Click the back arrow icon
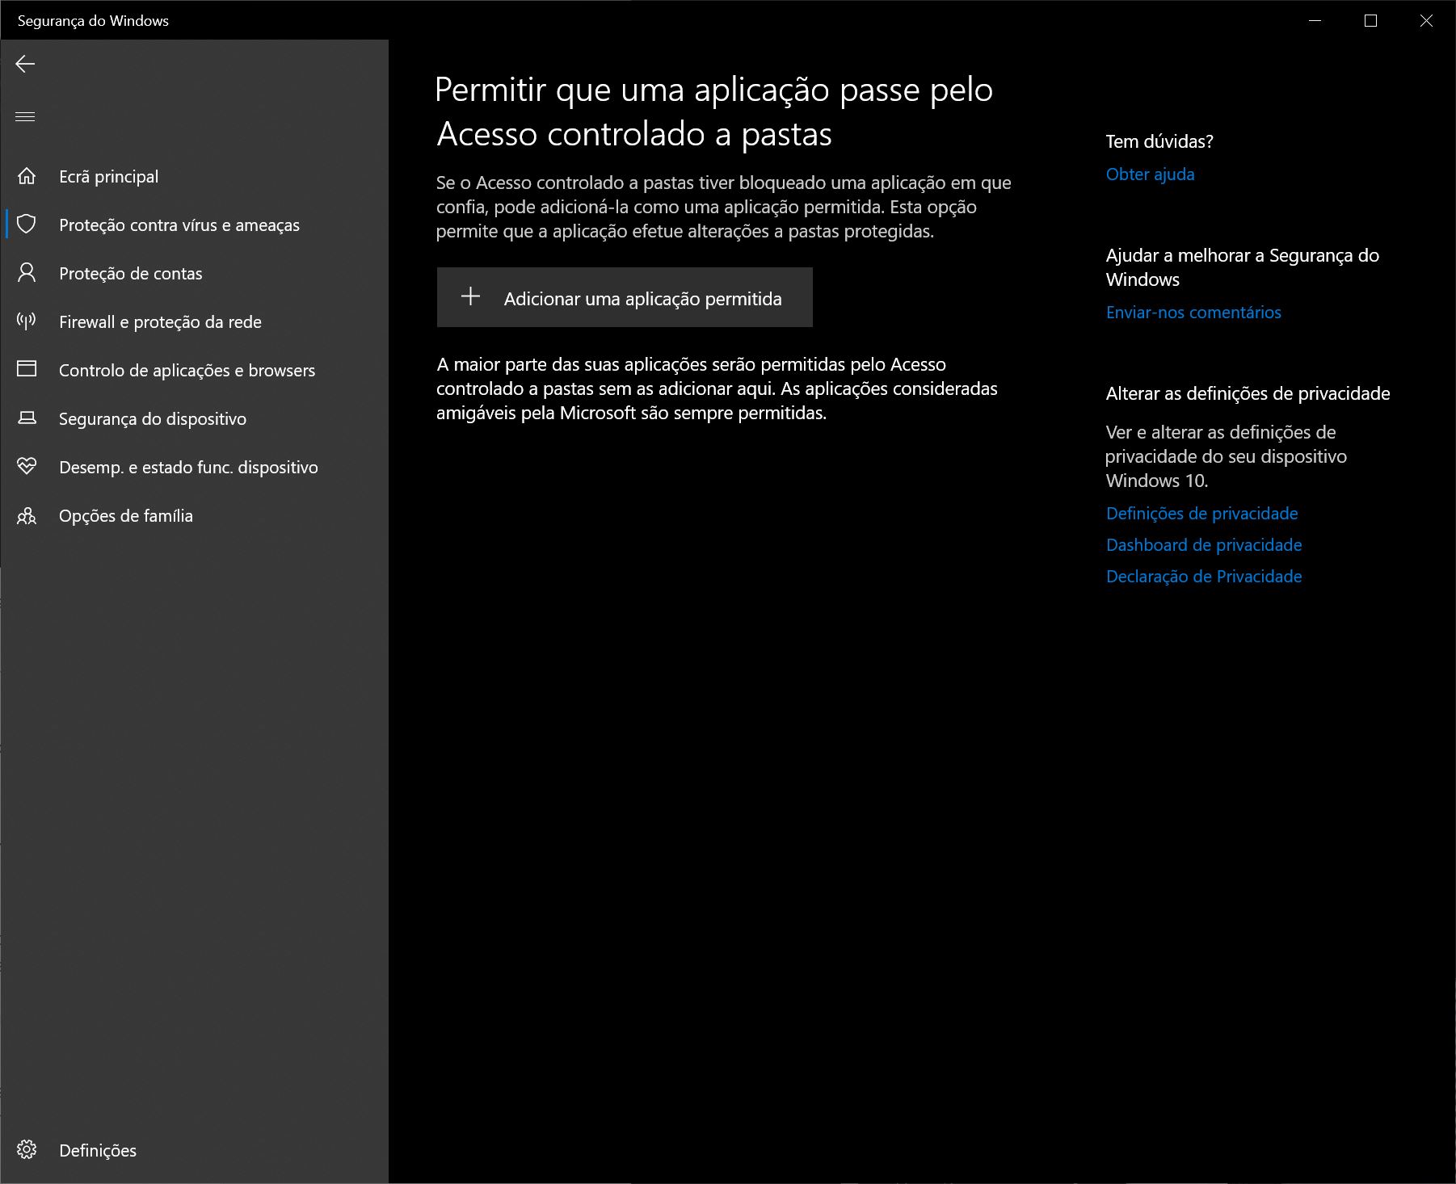 click(x=25, y=64)
